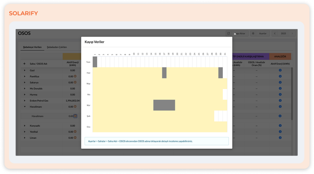Select the gray missing-data block in Mar row
Image resolution: width=314 pixels, height=174 pixels.
tap(164, 105)
